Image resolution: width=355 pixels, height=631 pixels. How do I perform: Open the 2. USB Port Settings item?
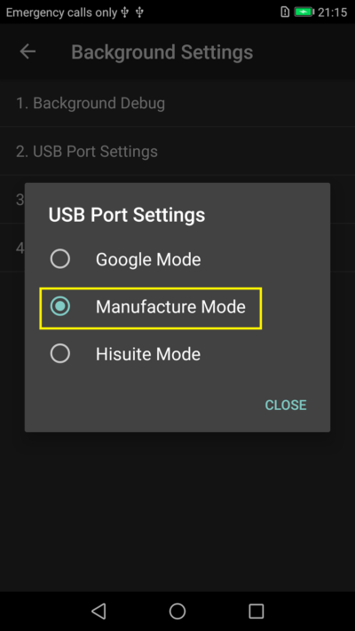pyautogui.click(x=177, y=151)
